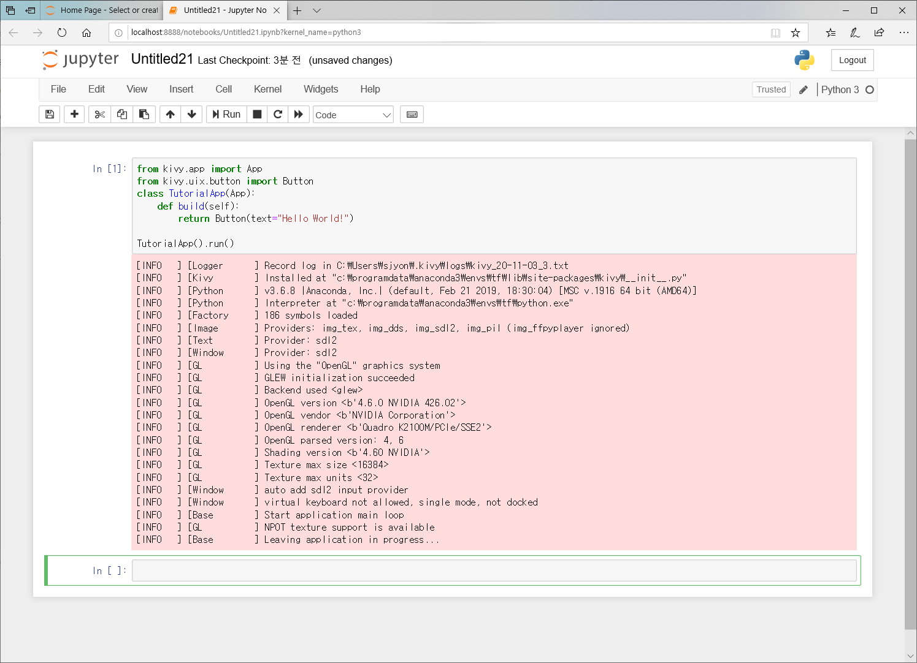Click the "Leaving application in progress..." log line
The height and width of the screenshot is (663, 917).
click(x=351, y=540)
